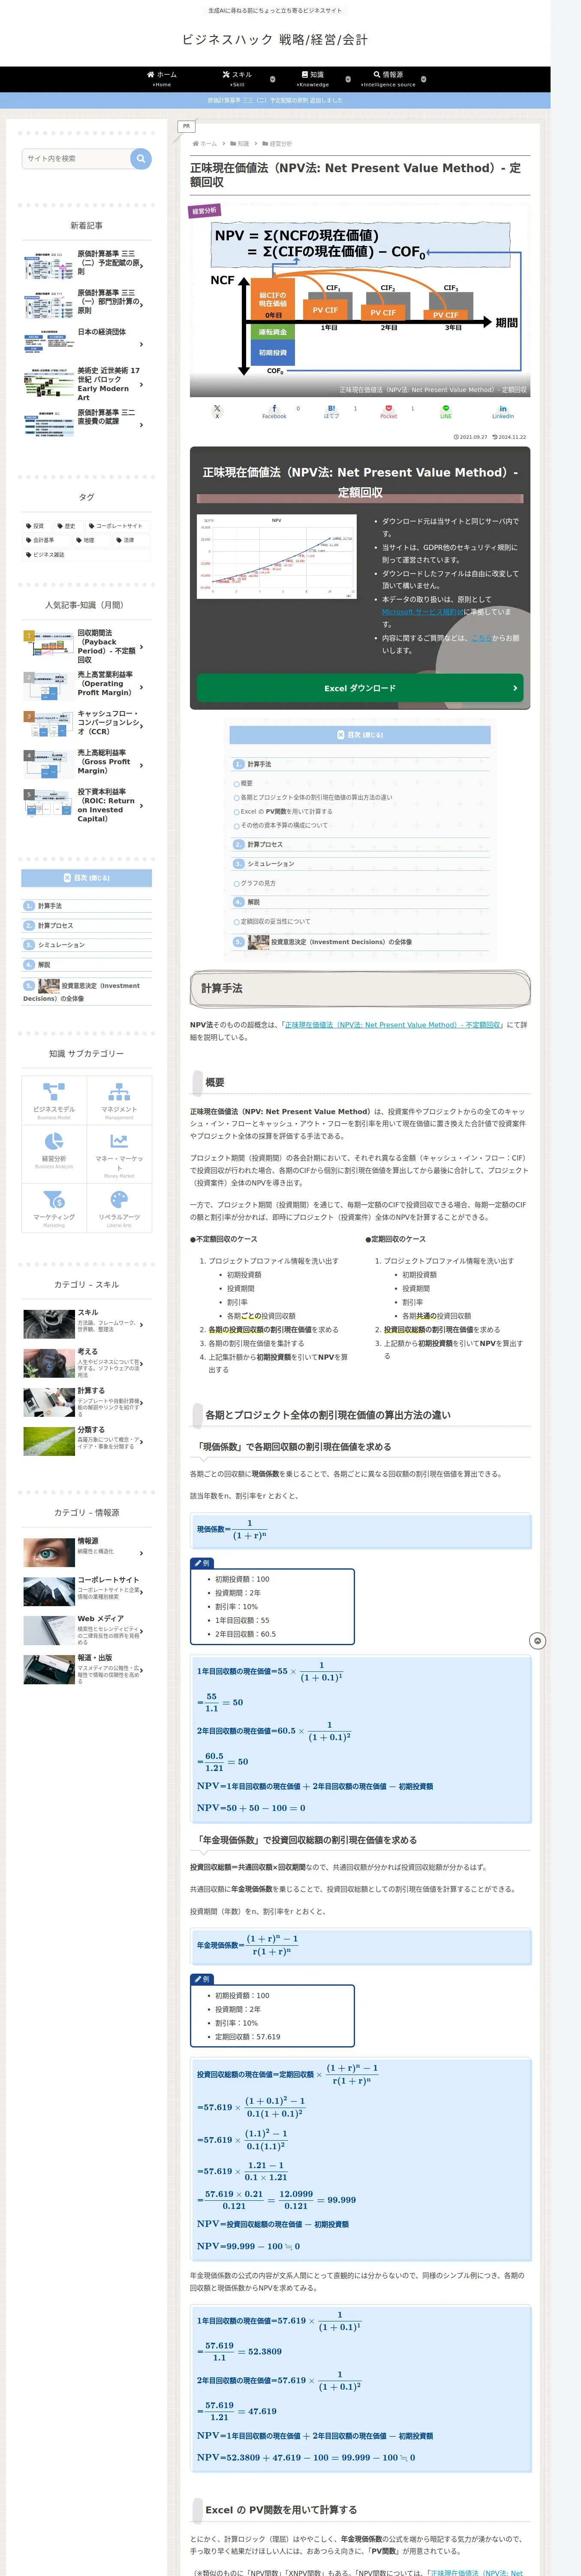Collapse the sidebar 目次 (閉じる) toggle
Screen dimensions: 581x2576
coord(87,878)
